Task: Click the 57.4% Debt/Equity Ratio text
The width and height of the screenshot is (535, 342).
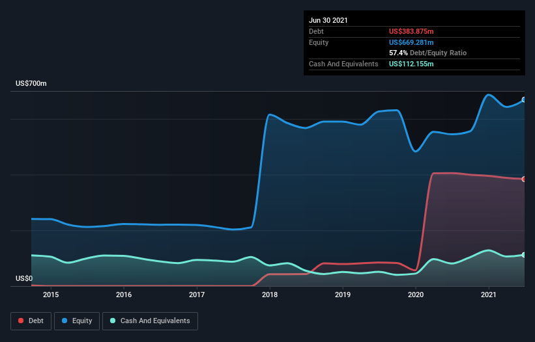Action: click(428, 53)
